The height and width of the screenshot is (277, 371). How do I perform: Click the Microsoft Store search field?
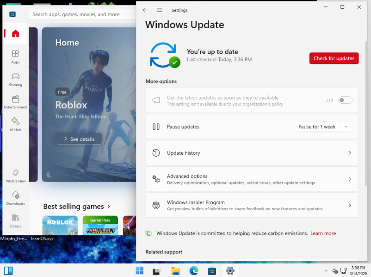point(83,14)
